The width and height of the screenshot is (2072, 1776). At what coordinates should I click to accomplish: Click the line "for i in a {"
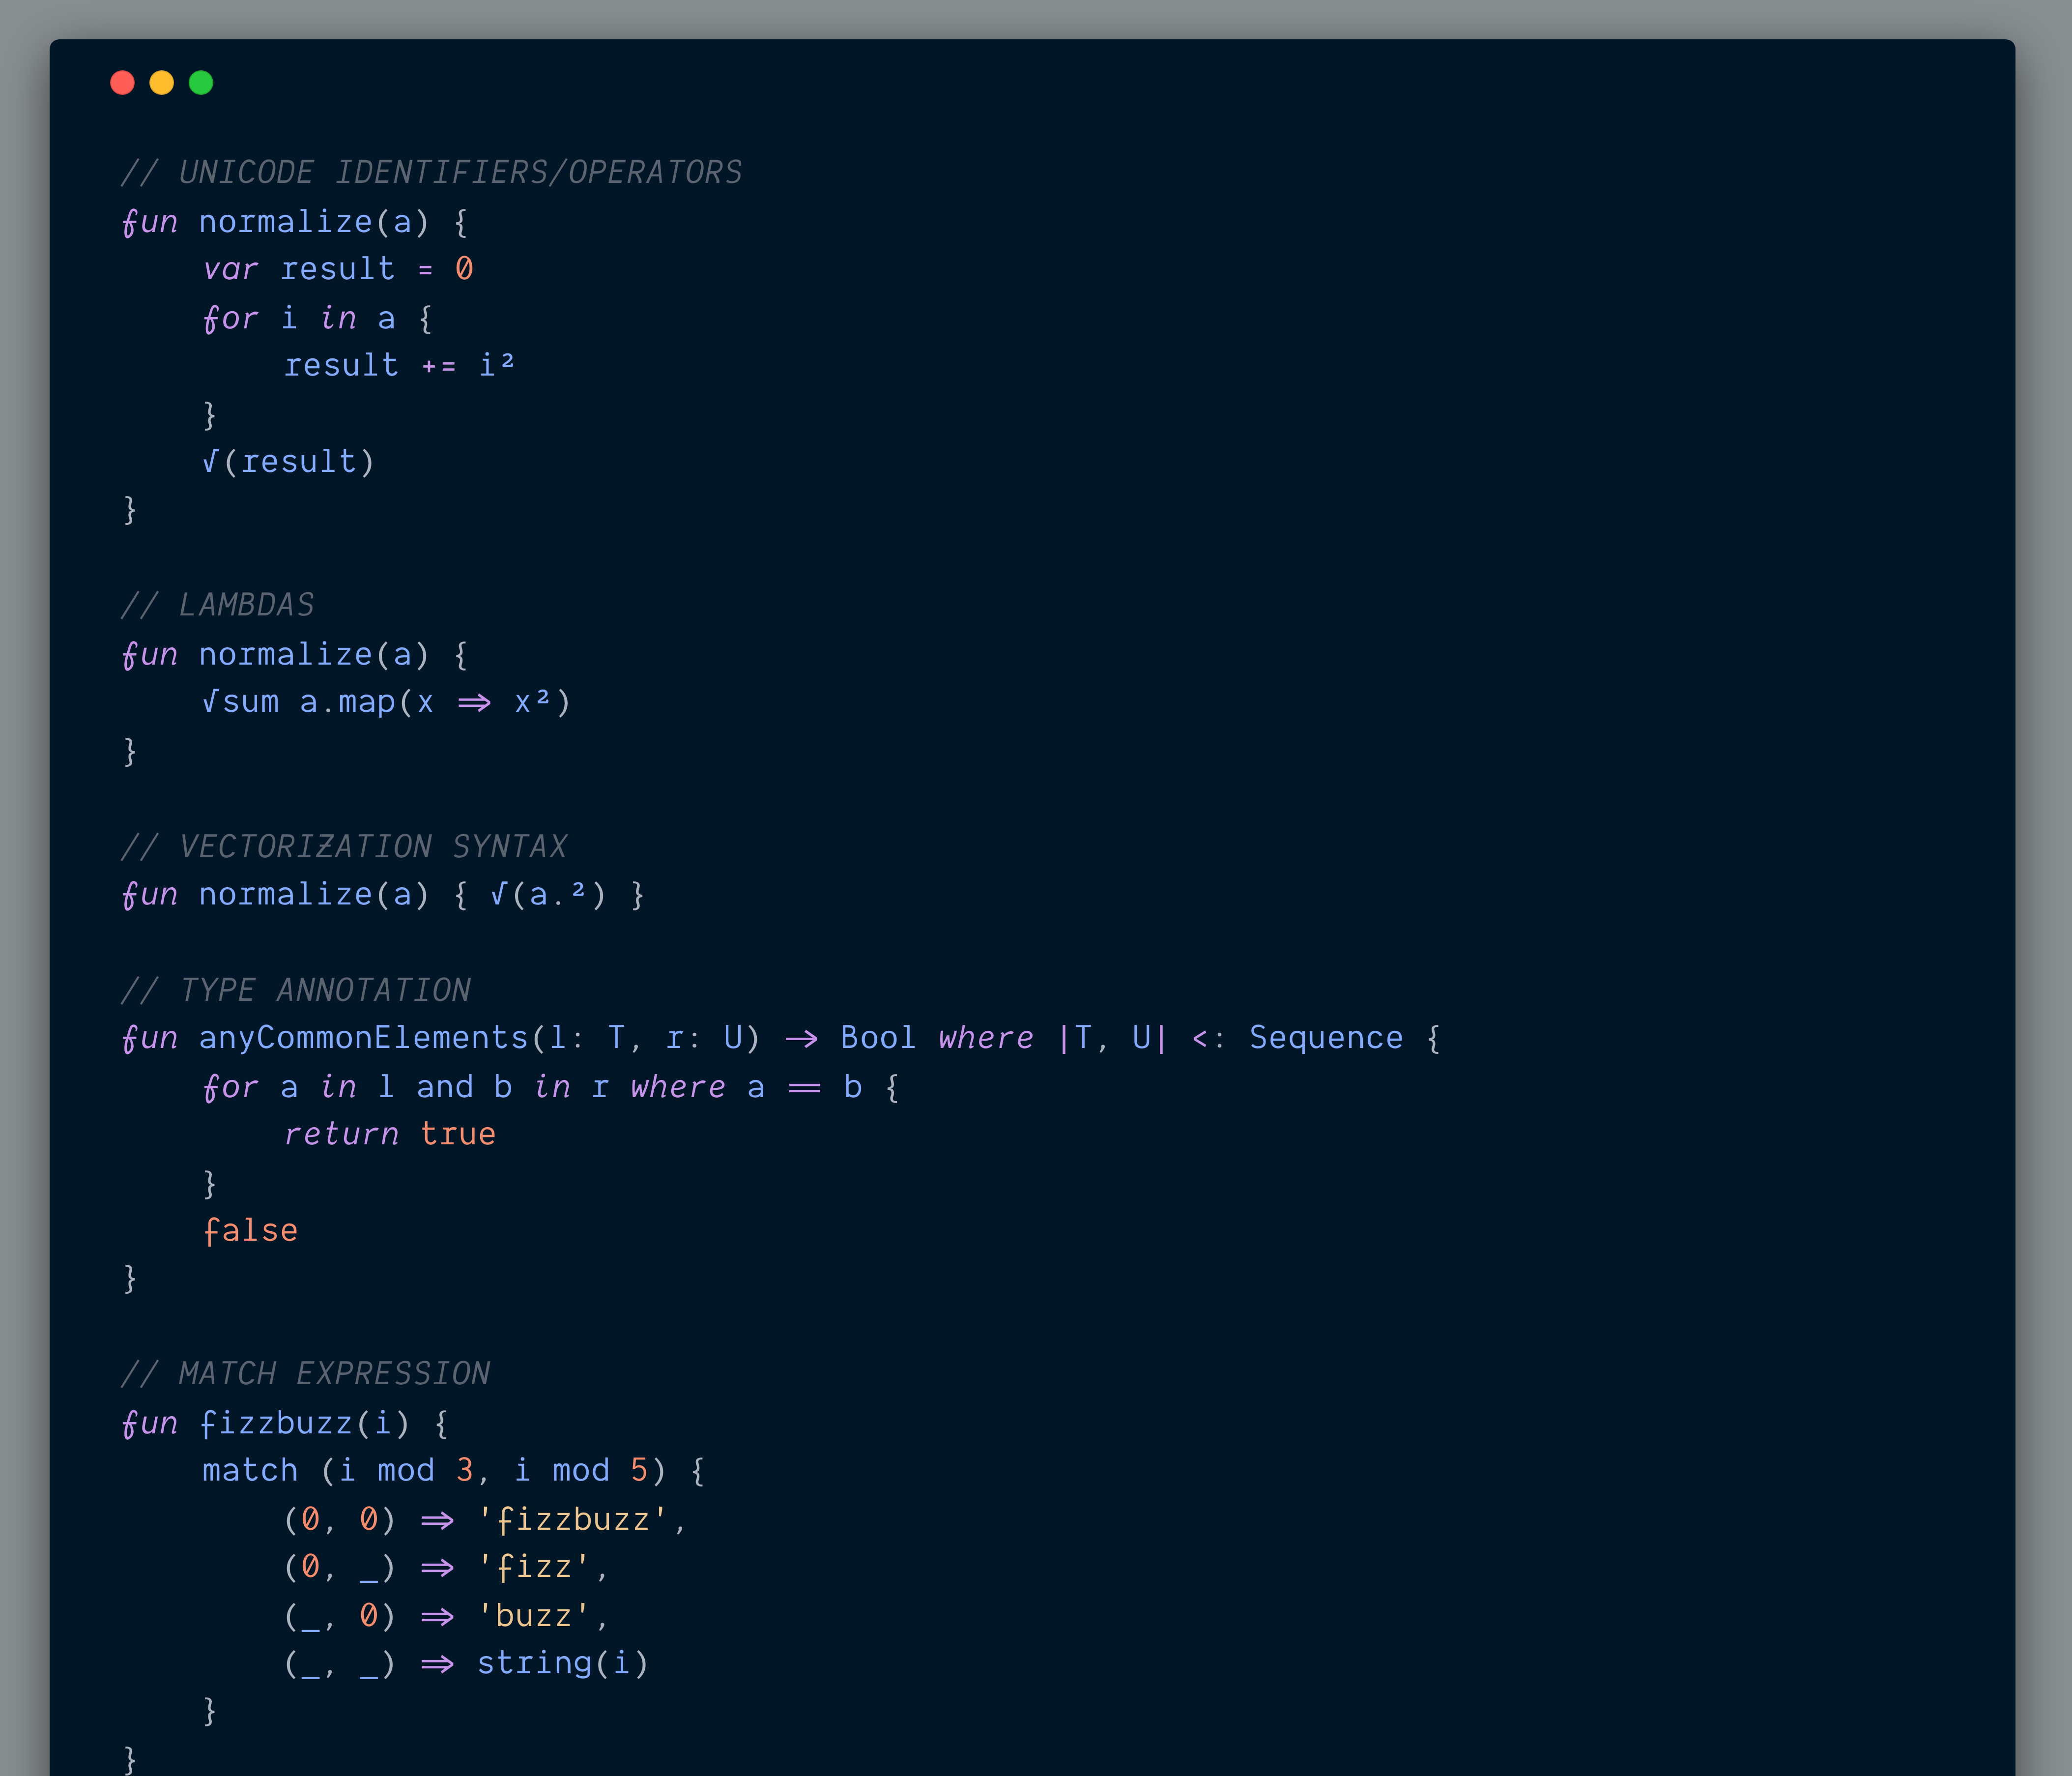[x=318, y=318]
